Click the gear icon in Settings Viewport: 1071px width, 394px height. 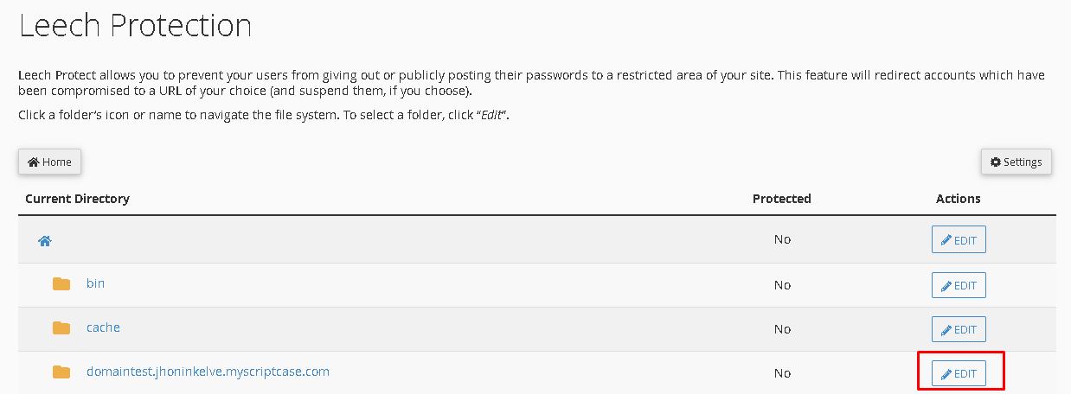pyautogui.click(x=996, y=162)
